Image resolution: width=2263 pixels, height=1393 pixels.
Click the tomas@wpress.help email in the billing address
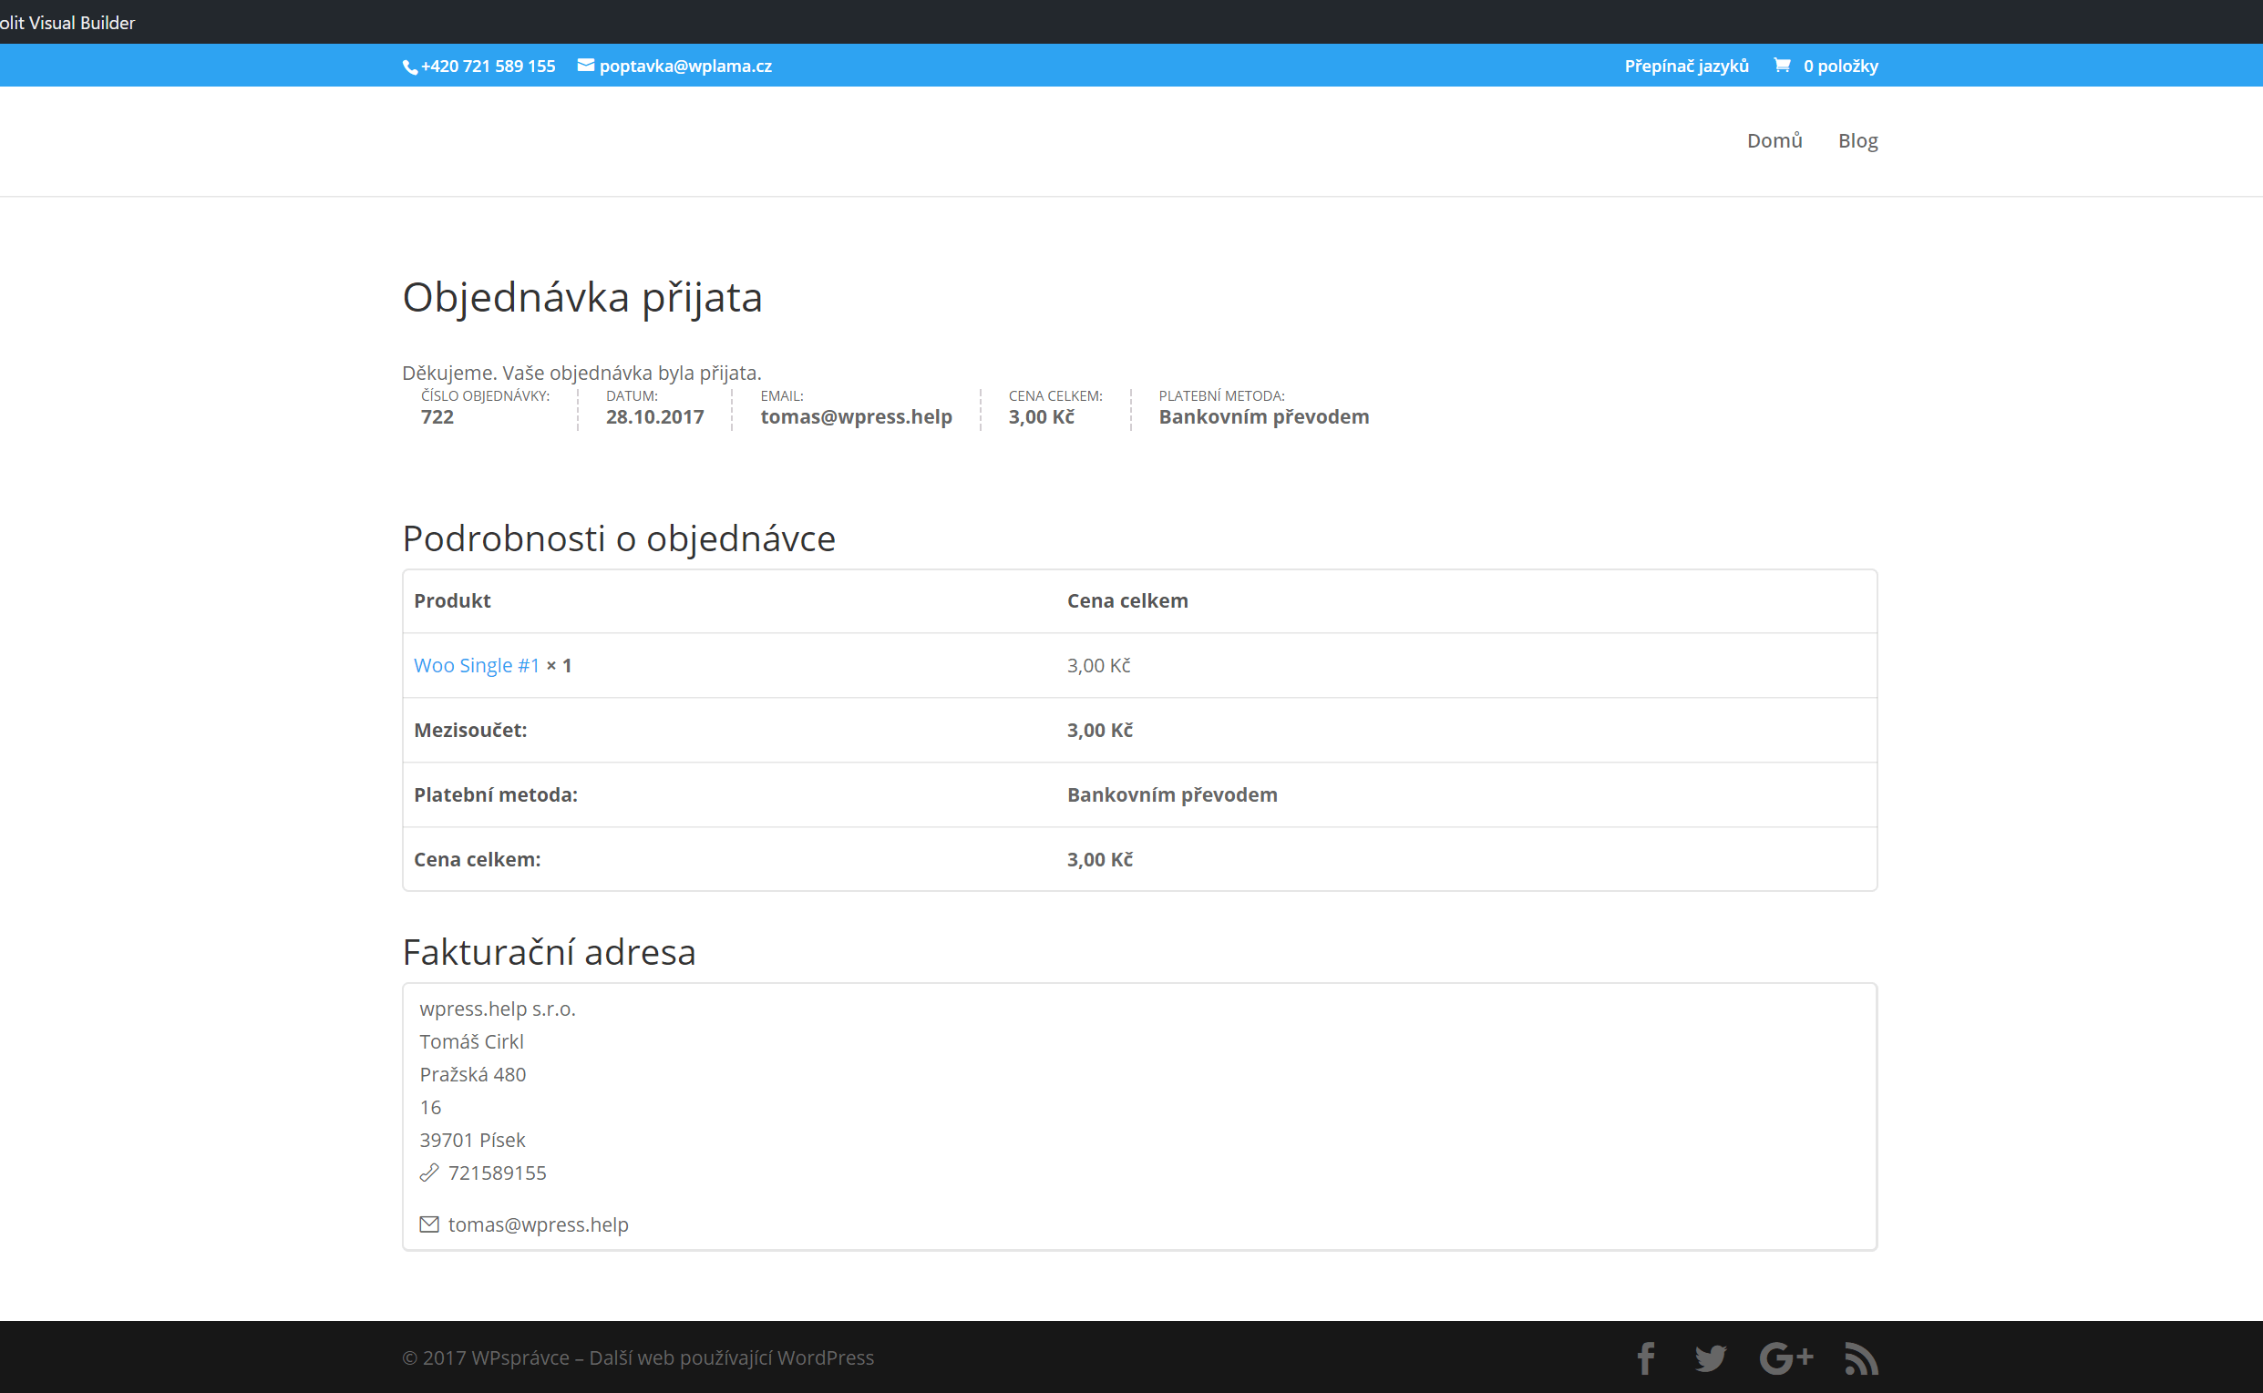pos(538,1224)
